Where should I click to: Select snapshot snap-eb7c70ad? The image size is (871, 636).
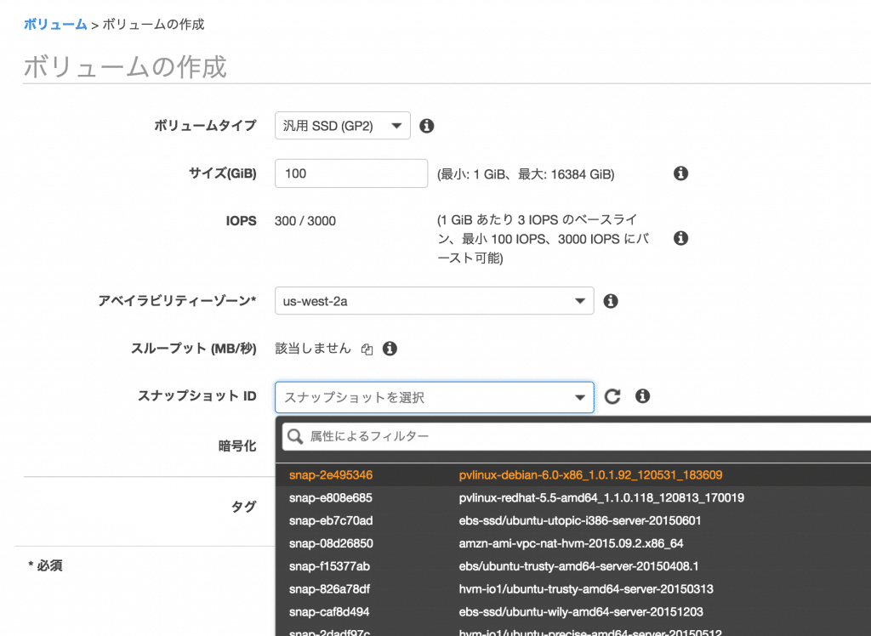[573, 520]
